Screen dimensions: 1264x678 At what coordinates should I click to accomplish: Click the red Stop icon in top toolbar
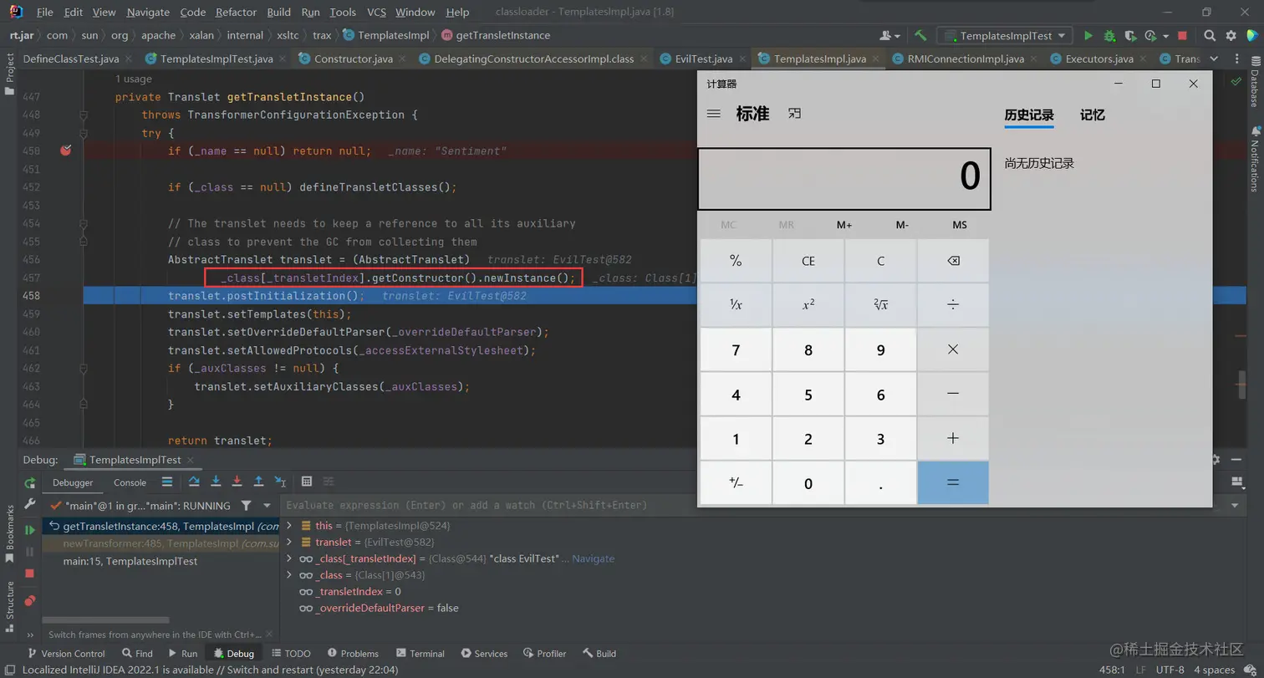[1182, 36]
